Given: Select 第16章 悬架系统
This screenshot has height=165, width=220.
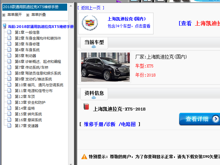Looking at the screenshot, I should click(28, 120).
